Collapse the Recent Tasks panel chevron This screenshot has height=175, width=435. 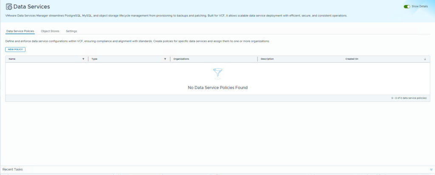(431, 169)
